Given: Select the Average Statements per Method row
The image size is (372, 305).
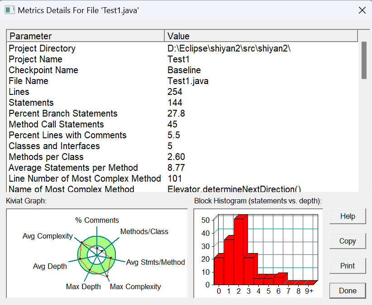Looking at the screenshot, I should 182,168.
